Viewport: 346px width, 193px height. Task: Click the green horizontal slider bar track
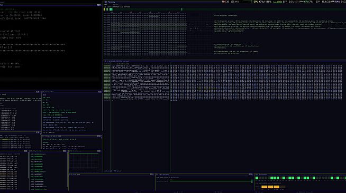211,181
